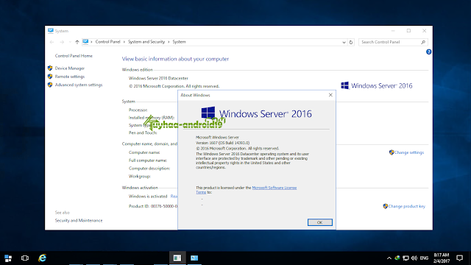Click the security tray icon
Image resolution: width=471 pixels, height=265 pixels.
coord(397,258)
